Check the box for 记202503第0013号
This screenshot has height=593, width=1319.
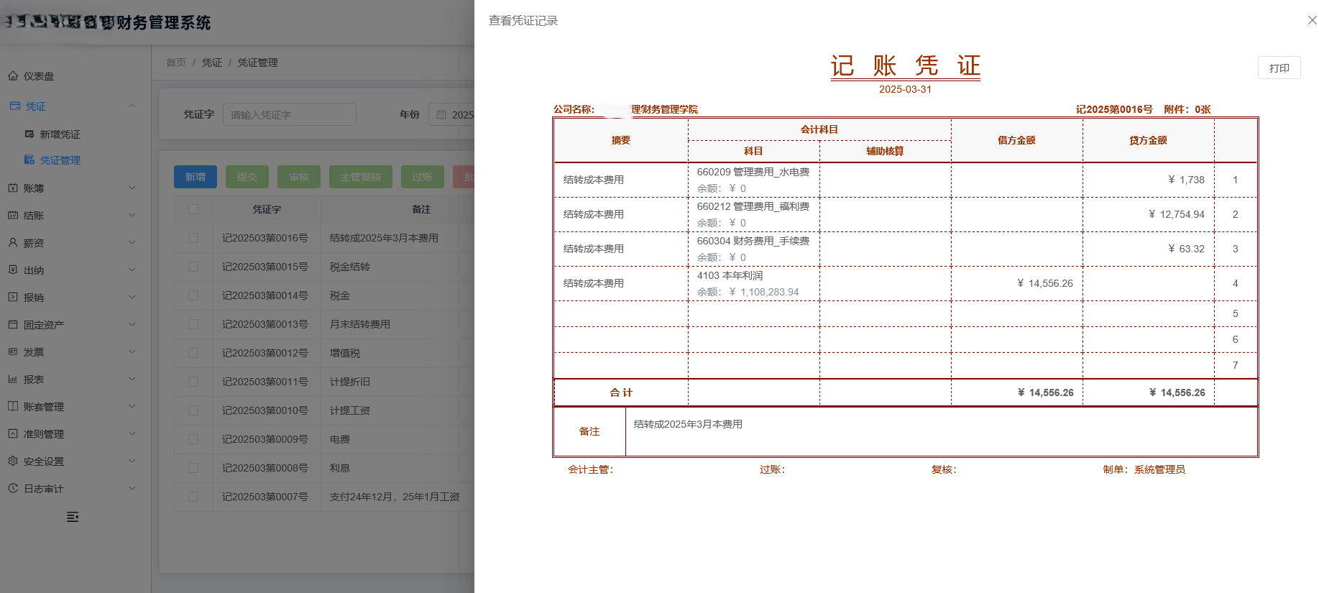[x=193, y=324]
